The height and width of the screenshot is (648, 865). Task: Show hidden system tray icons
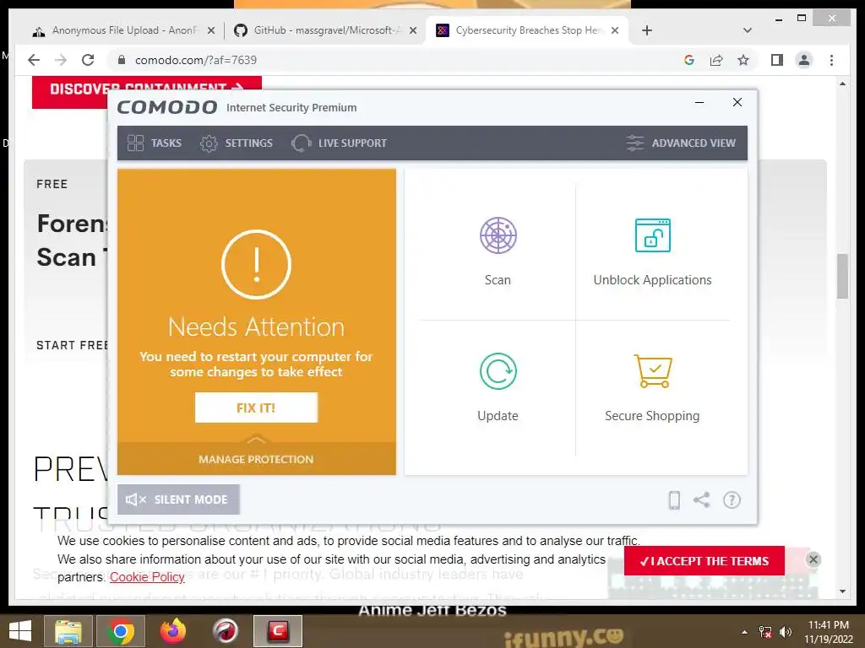click(x=744, y=632)
